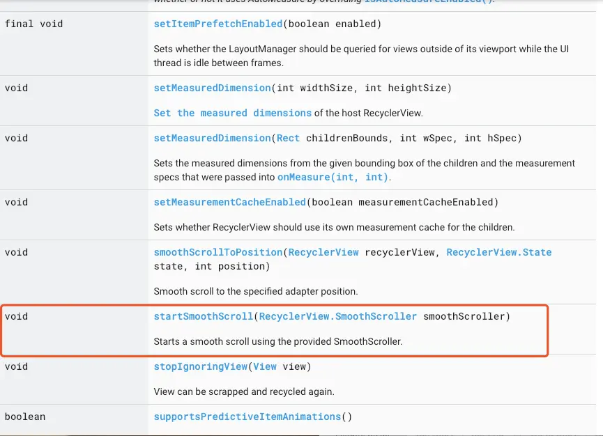Click the 'boolean' return type cell
The width and height of the screenshot is (603, 436).
[x=25, y=416]
